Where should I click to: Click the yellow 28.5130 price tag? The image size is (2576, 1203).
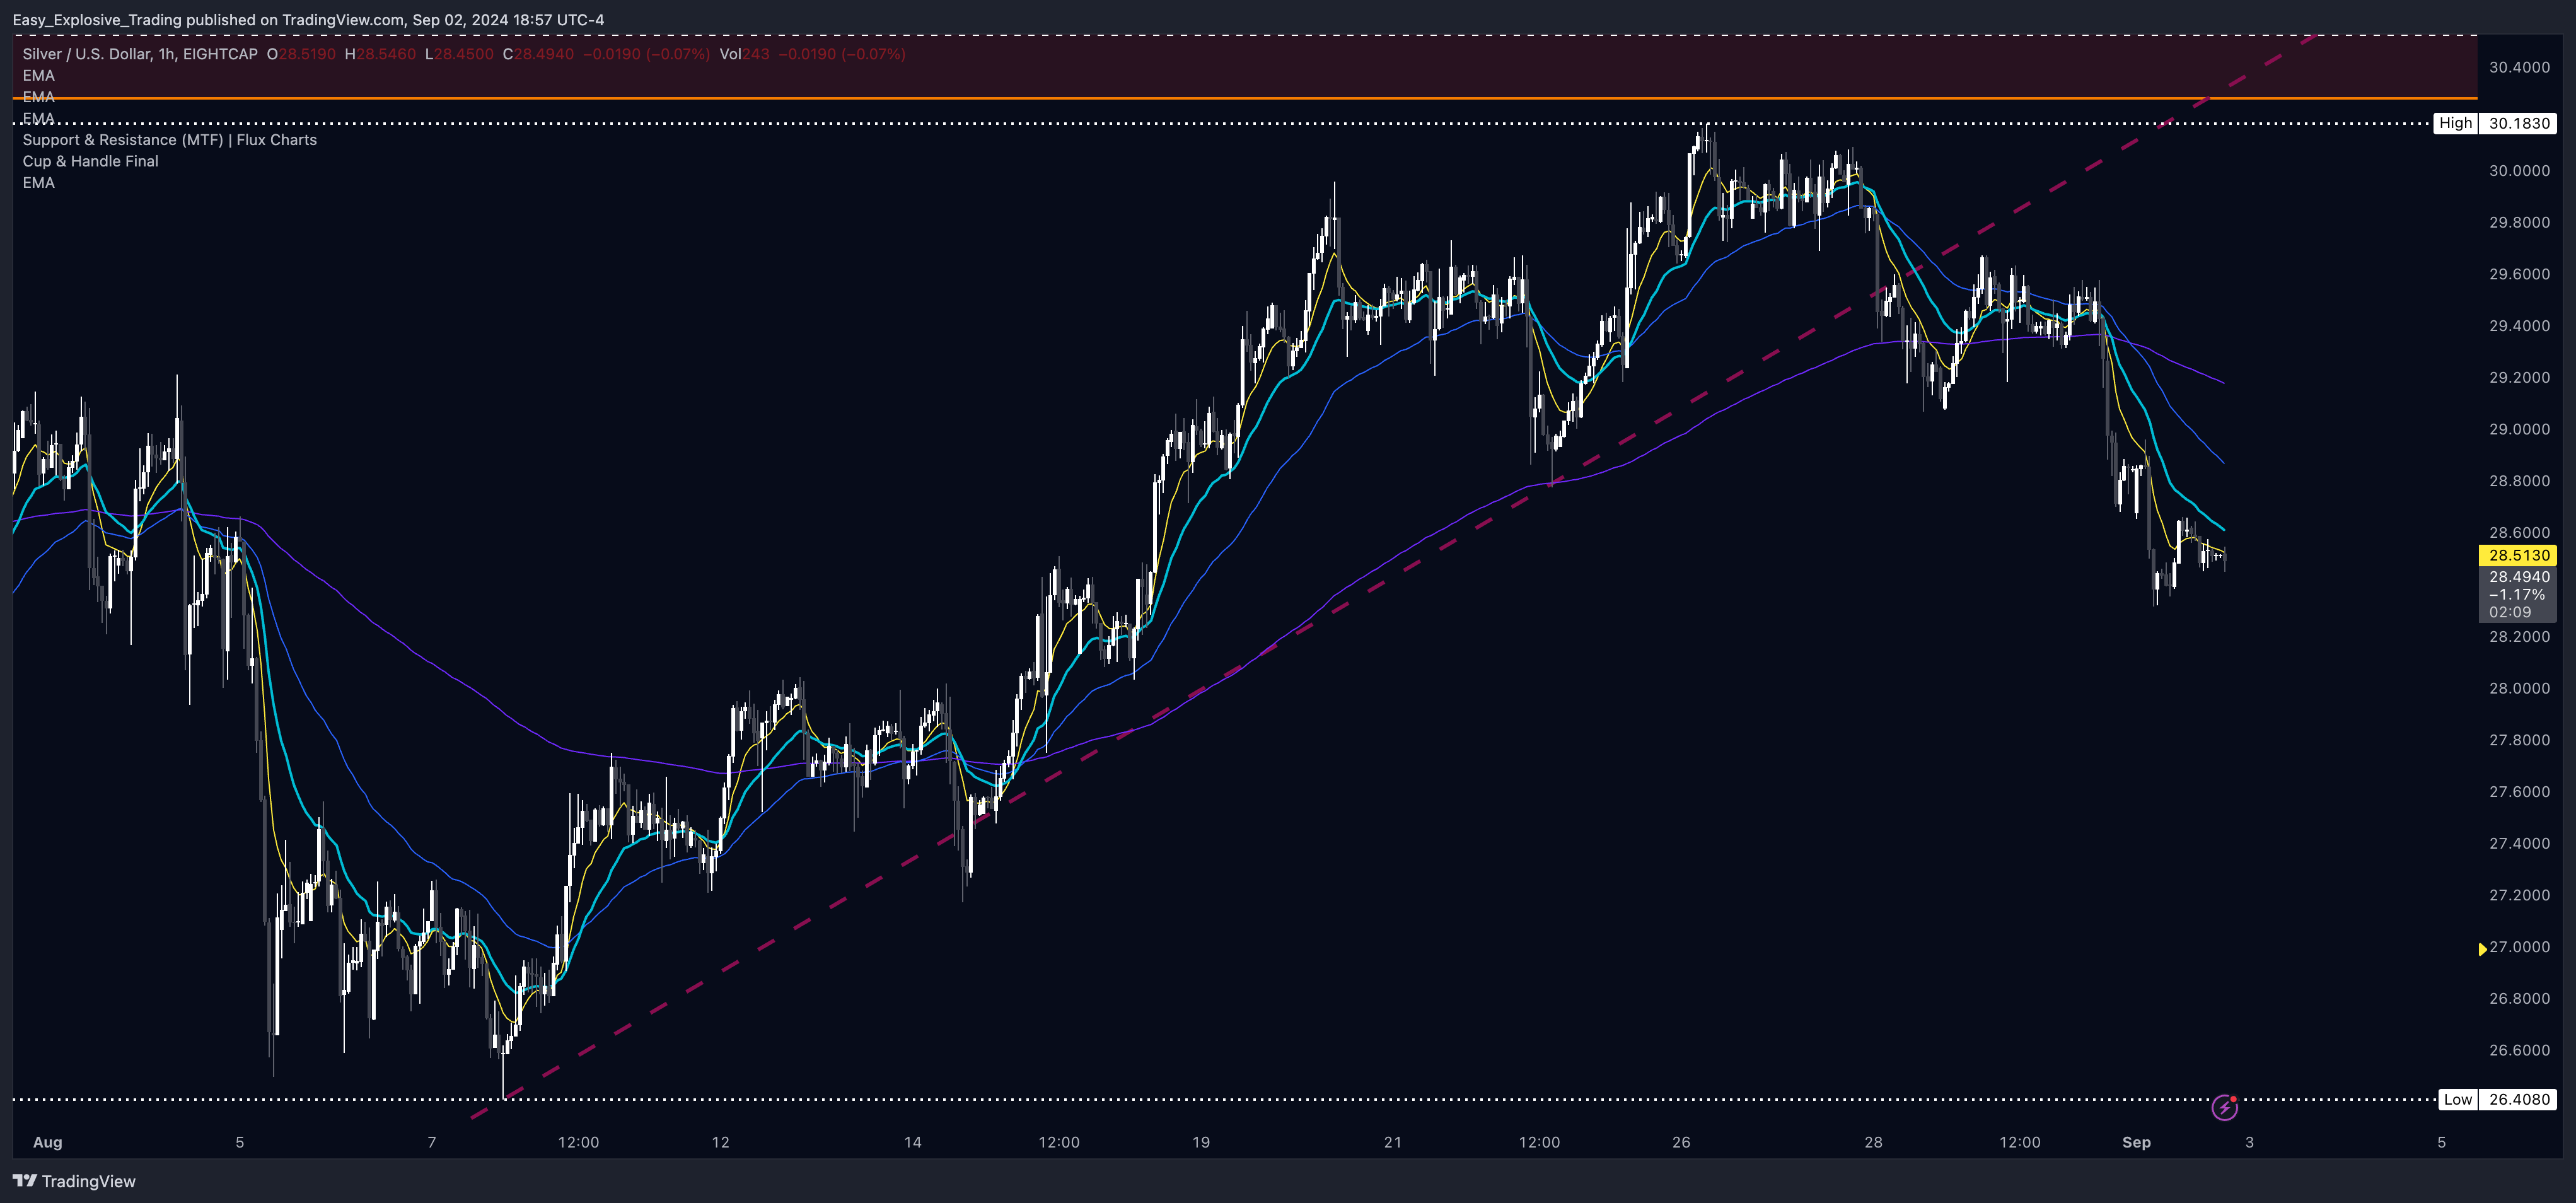tap(2517, 555)
